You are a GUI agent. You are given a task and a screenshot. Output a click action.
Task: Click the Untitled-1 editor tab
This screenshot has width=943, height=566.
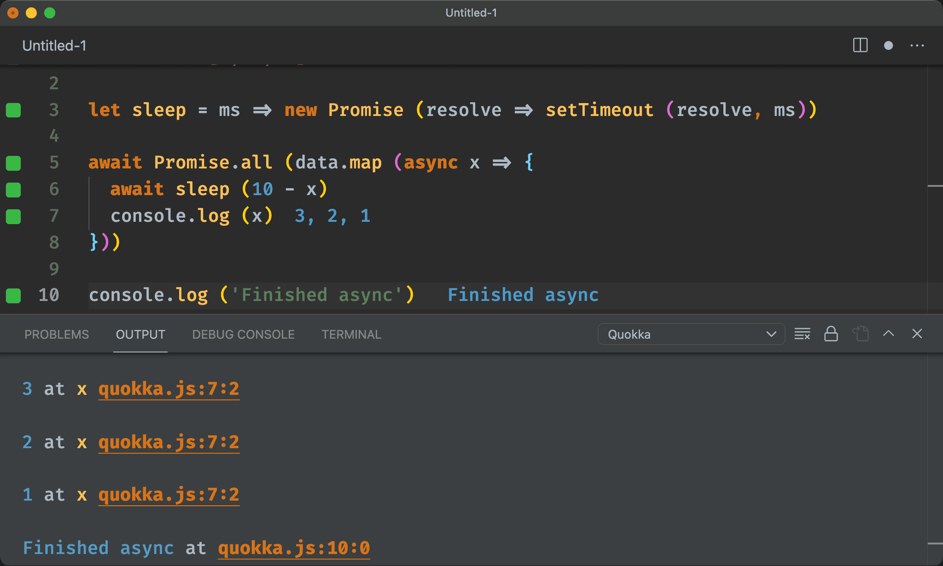click(x=54, y=46)
